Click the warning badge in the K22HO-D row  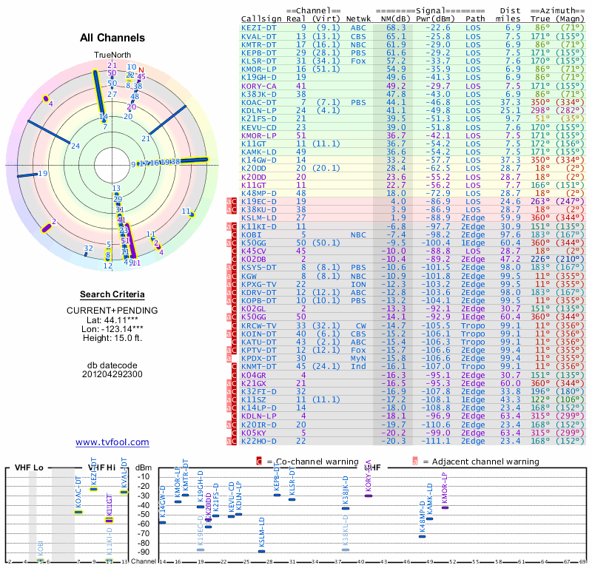point(232,441)
